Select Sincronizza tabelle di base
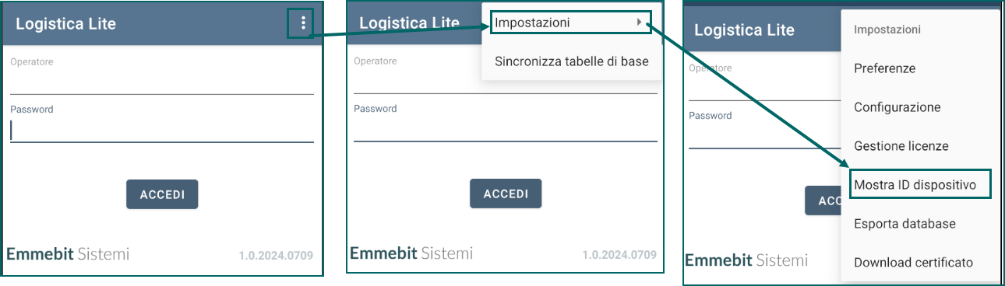Image resolution: width=1005 pixels, height=286 pixels. 572,61
